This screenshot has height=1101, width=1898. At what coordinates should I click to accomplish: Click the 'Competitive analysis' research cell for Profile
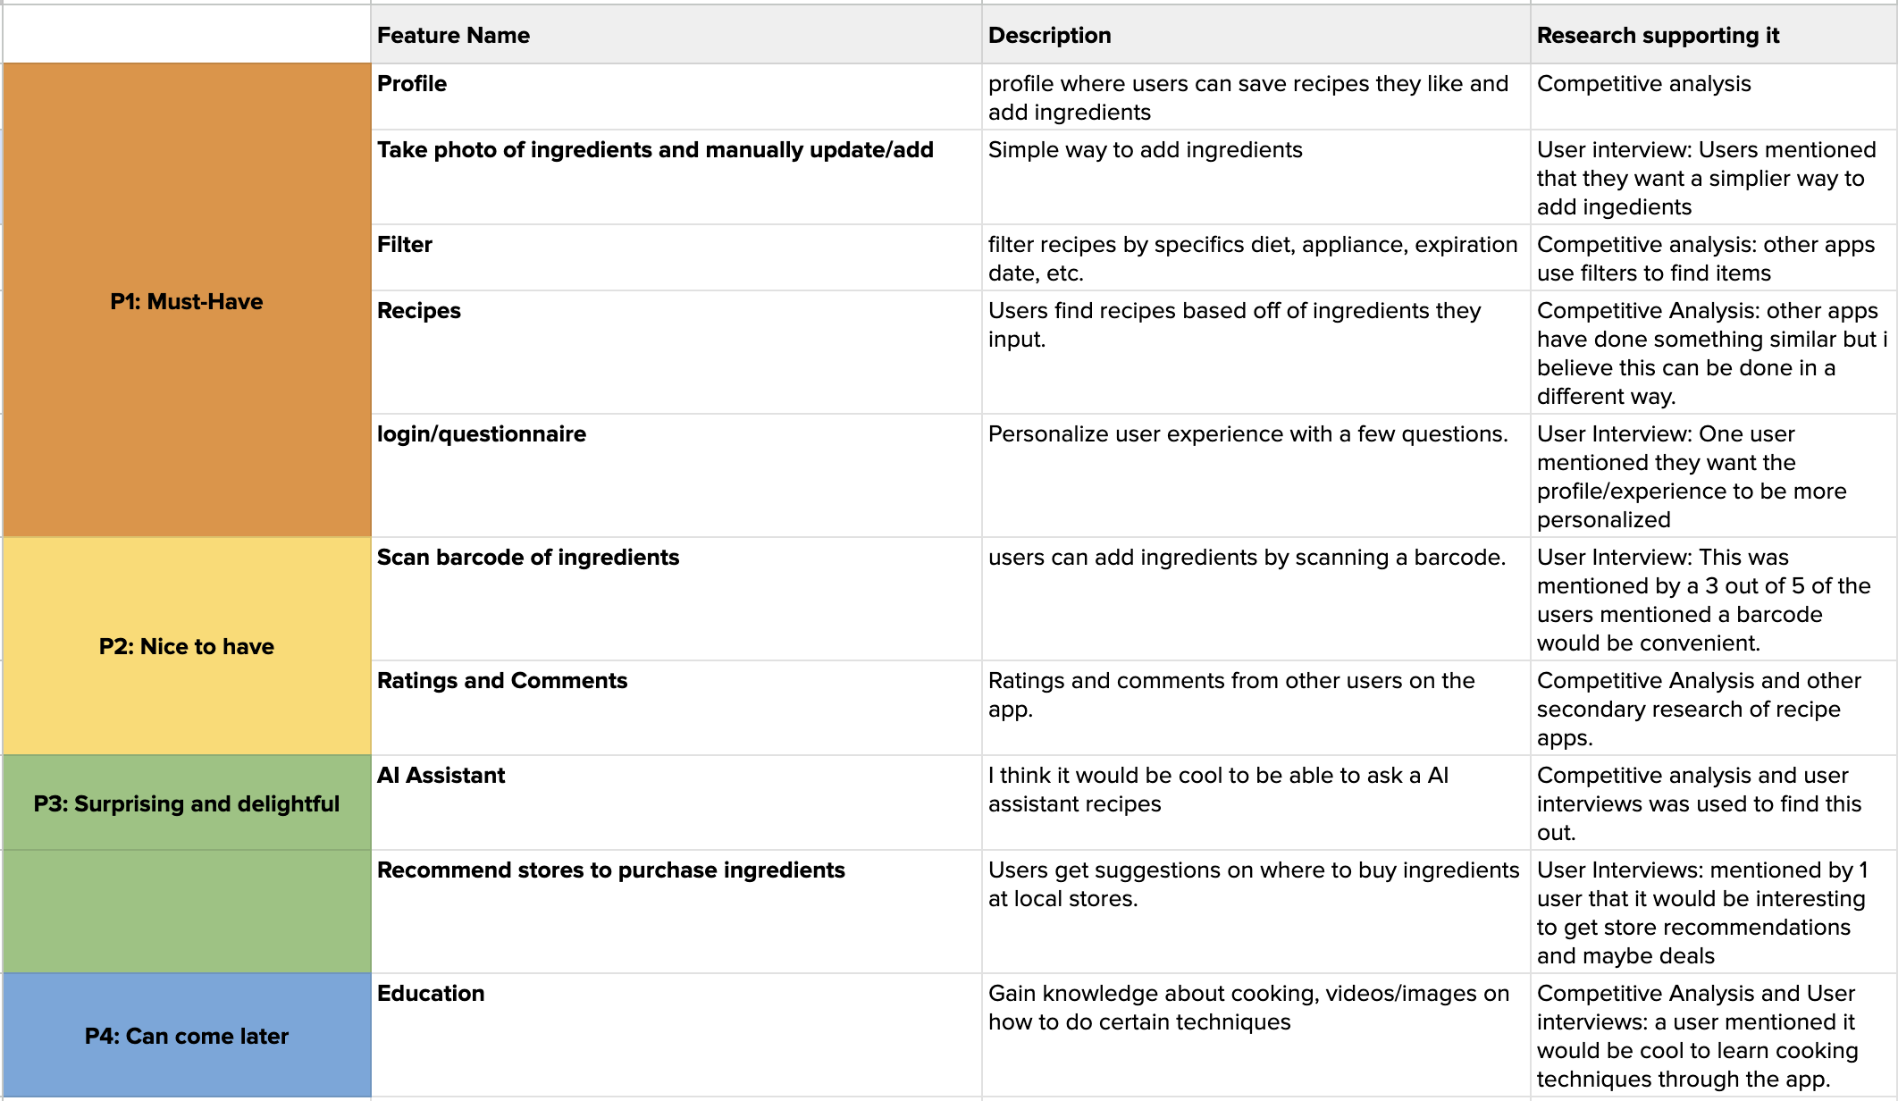coord(1714,97)
